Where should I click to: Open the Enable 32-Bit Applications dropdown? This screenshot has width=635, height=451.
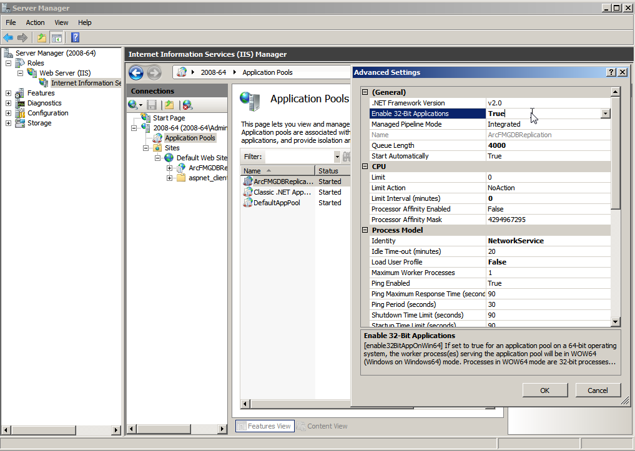(604, 113)
